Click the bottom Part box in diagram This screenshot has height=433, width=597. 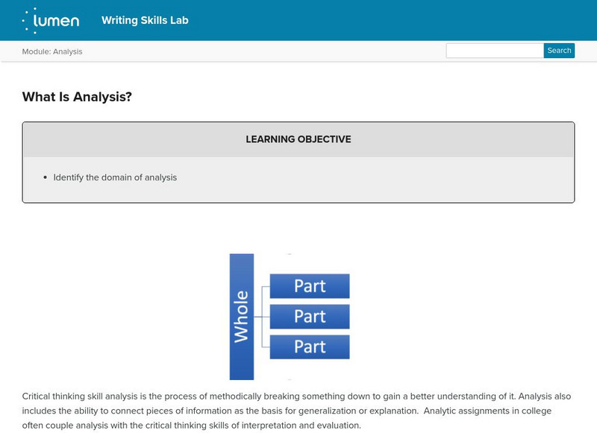click(310, 347)
